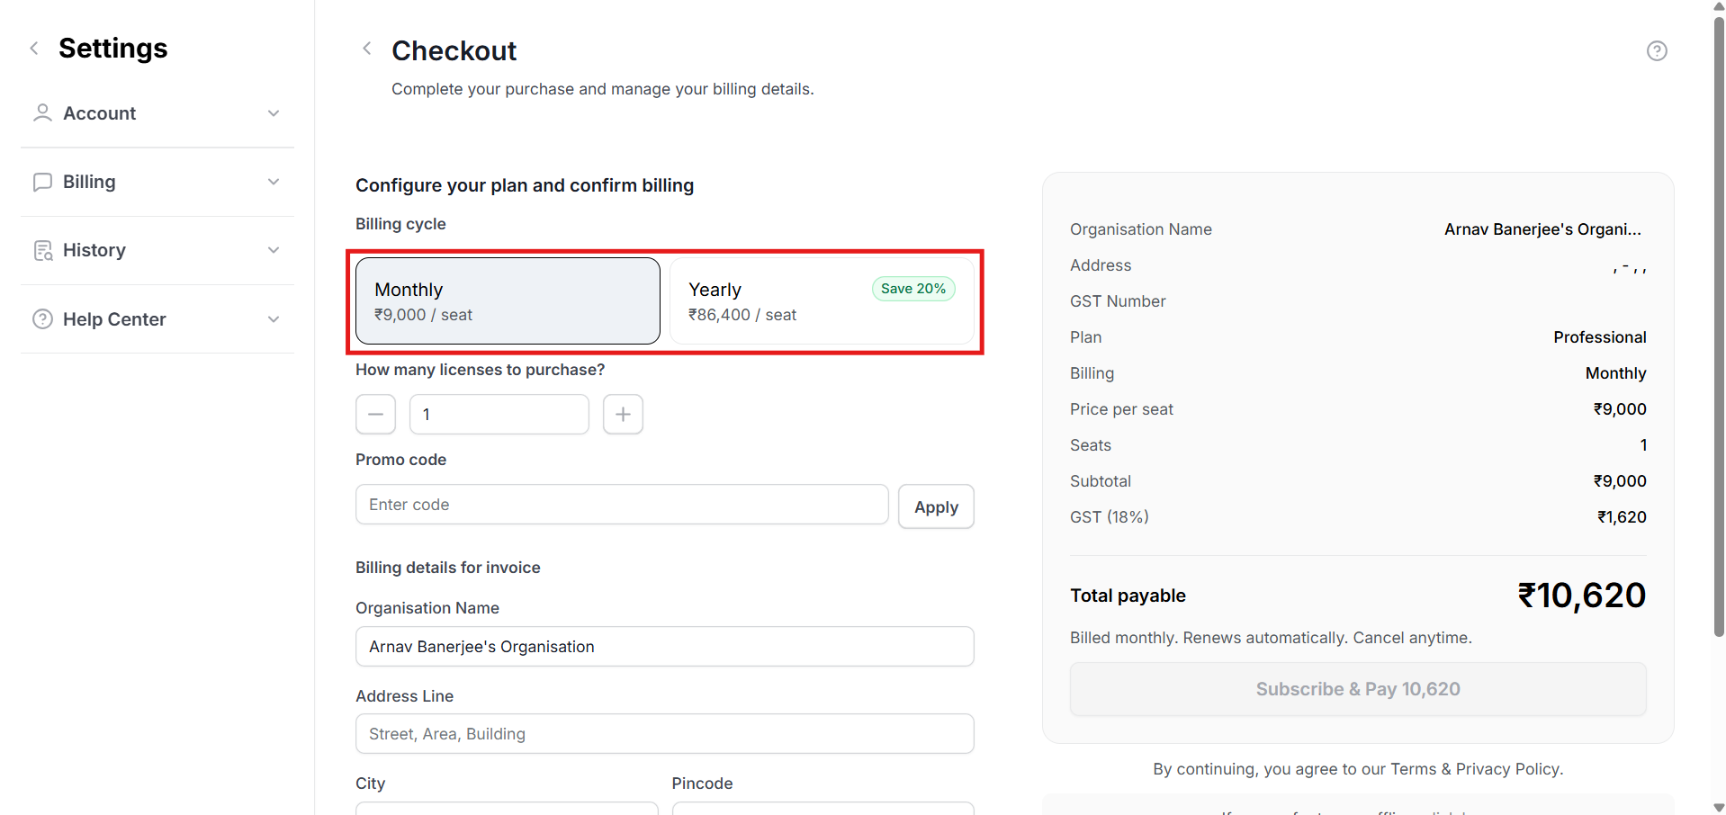
Task: Click the back arrow beside Settings
Action: pos(34,49)
